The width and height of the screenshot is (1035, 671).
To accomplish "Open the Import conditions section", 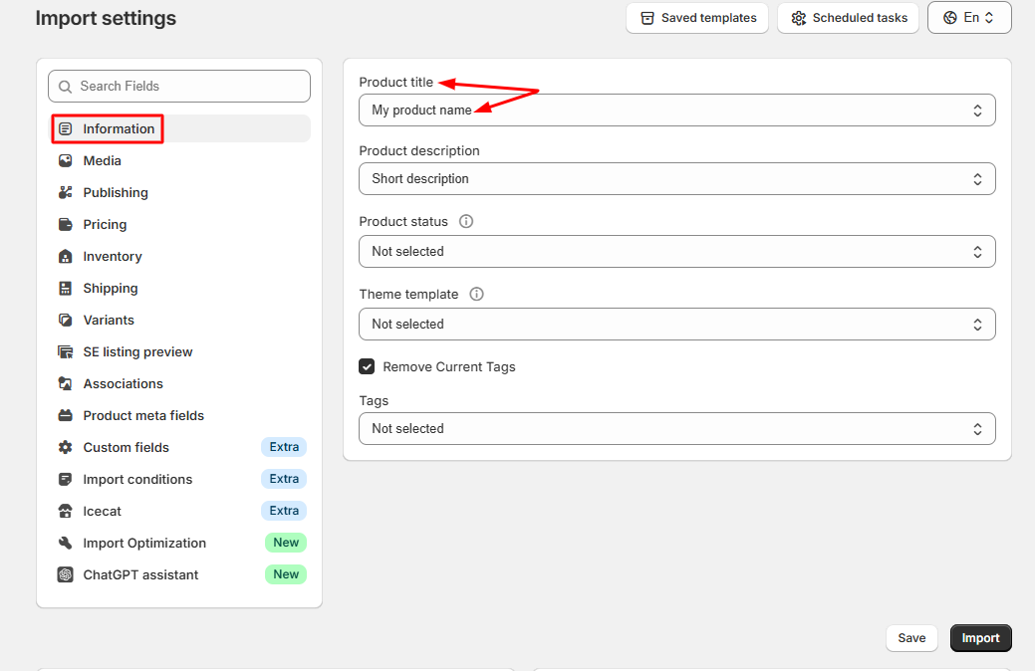I will tap(179, 479).
